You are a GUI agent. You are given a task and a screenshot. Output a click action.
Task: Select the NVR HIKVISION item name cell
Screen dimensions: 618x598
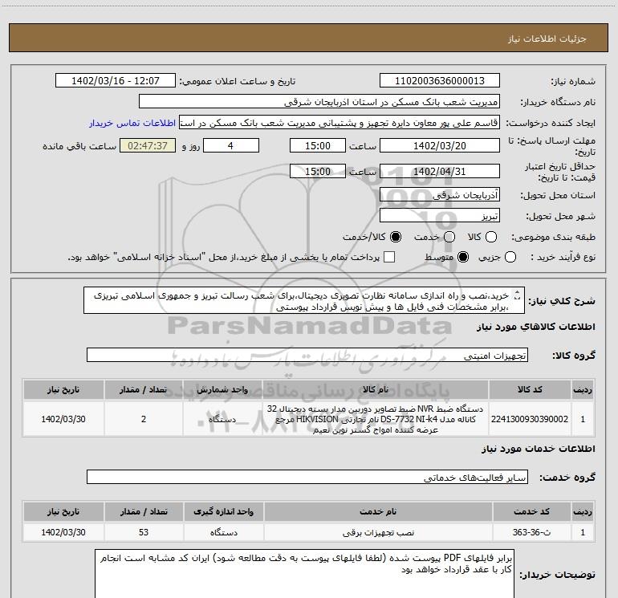pos(376,419)
